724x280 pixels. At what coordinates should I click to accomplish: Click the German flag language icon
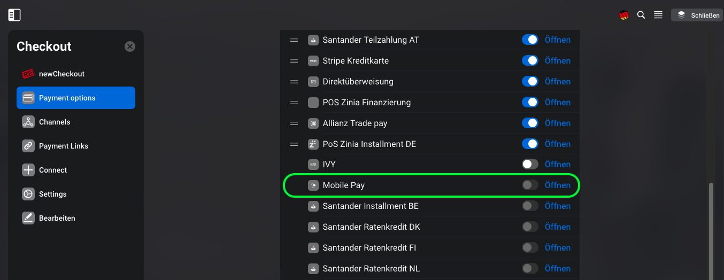[624, 15]
